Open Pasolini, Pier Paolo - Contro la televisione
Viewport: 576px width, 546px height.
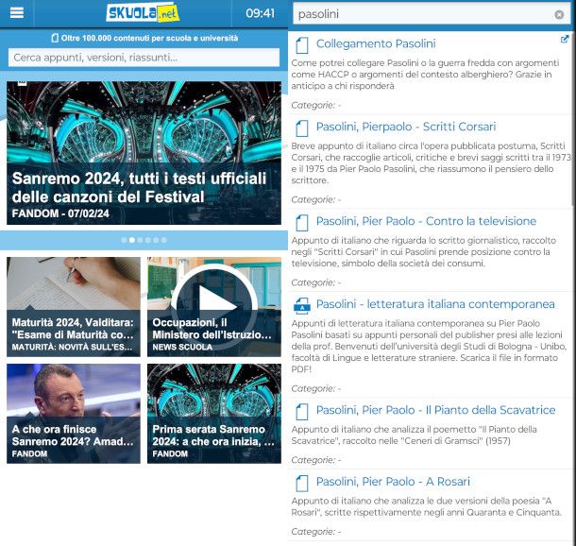426,221
